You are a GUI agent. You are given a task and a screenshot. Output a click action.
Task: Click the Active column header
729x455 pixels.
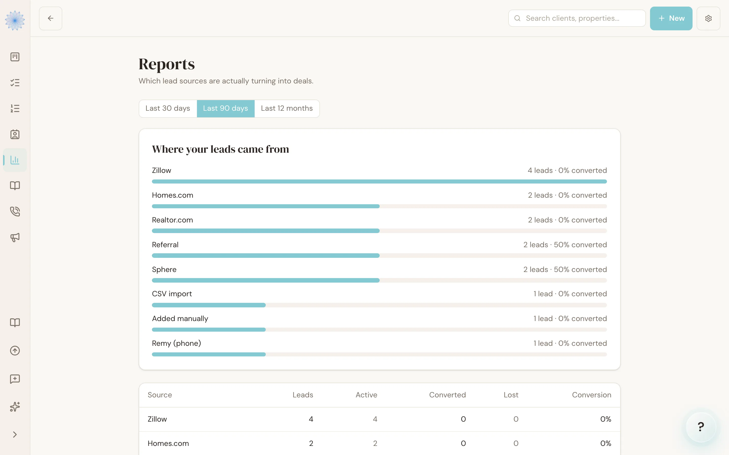pos(366,395)
